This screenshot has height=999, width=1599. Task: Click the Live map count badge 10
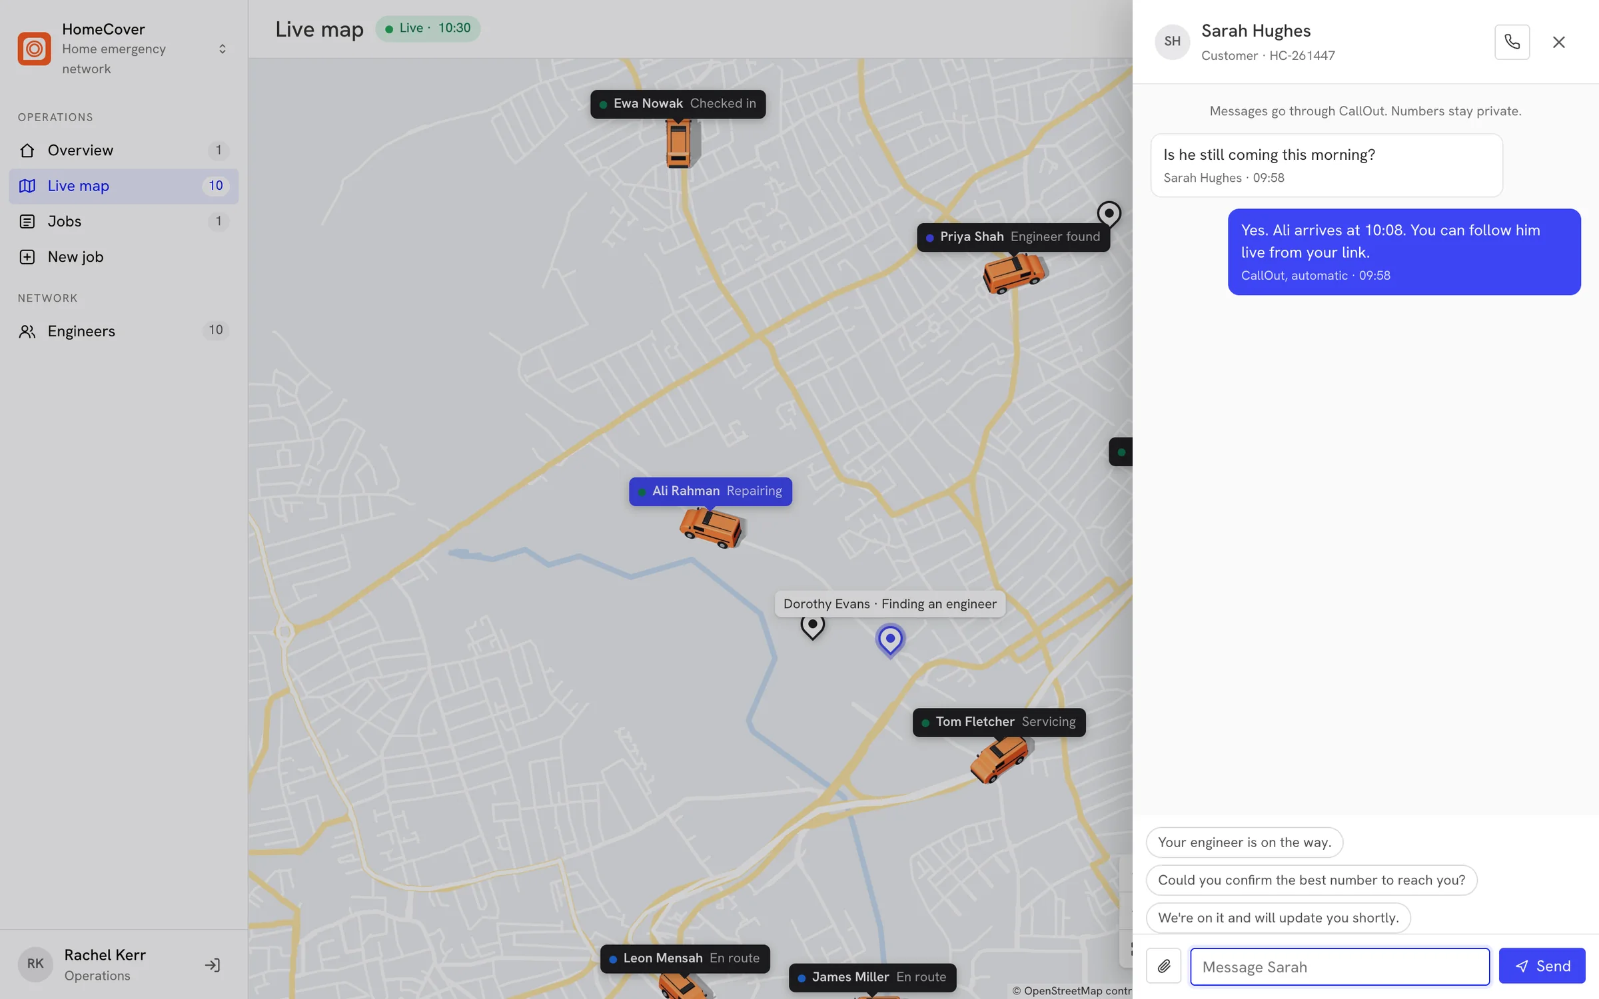pyautogui.click(x=216, y=186)
